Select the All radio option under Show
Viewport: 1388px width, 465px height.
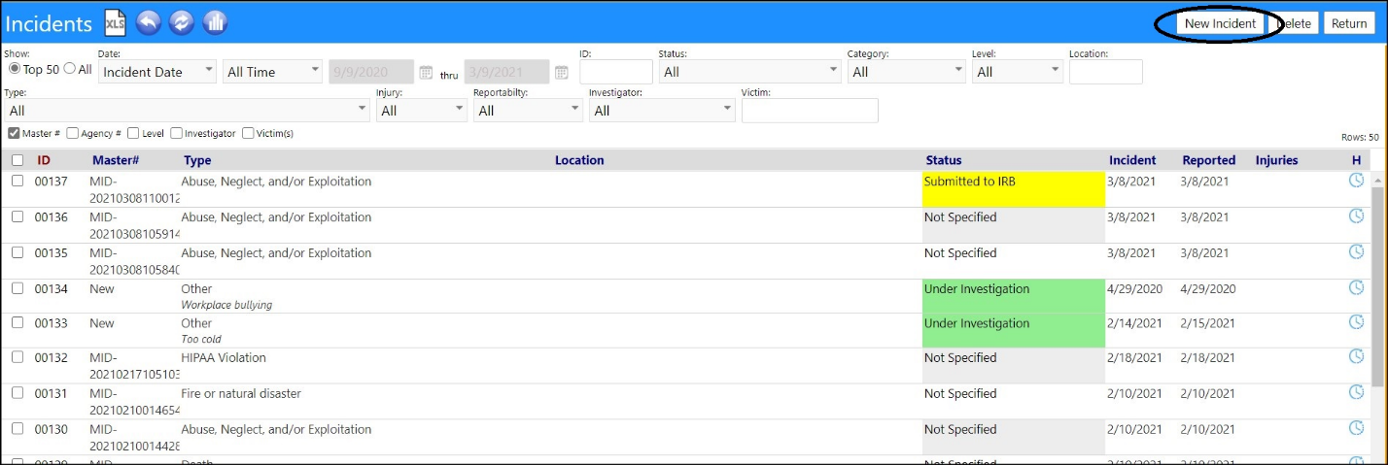click(70, 69)
